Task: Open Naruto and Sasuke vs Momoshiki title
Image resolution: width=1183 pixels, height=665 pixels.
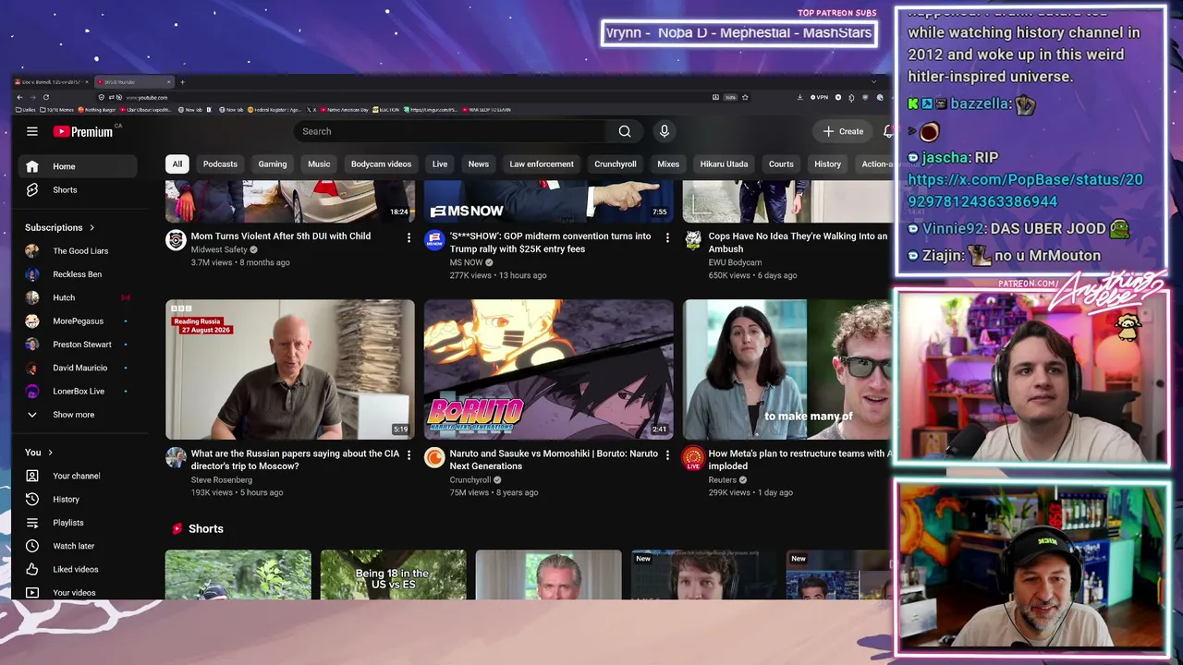Action: tap(554, 460)
